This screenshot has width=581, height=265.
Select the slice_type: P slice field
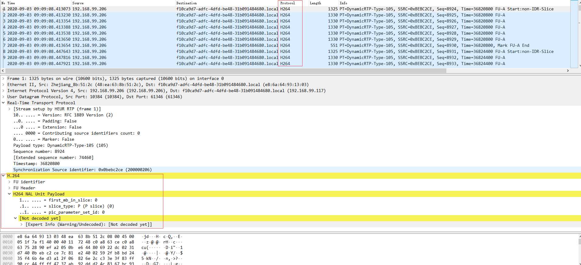(x=67, y=206)
